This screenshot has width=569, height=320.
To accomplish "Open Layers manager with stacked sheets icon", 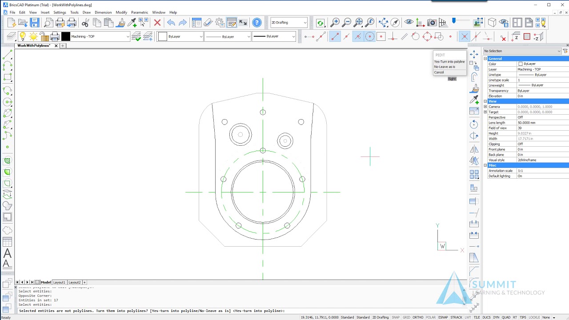I will (12, 36).
